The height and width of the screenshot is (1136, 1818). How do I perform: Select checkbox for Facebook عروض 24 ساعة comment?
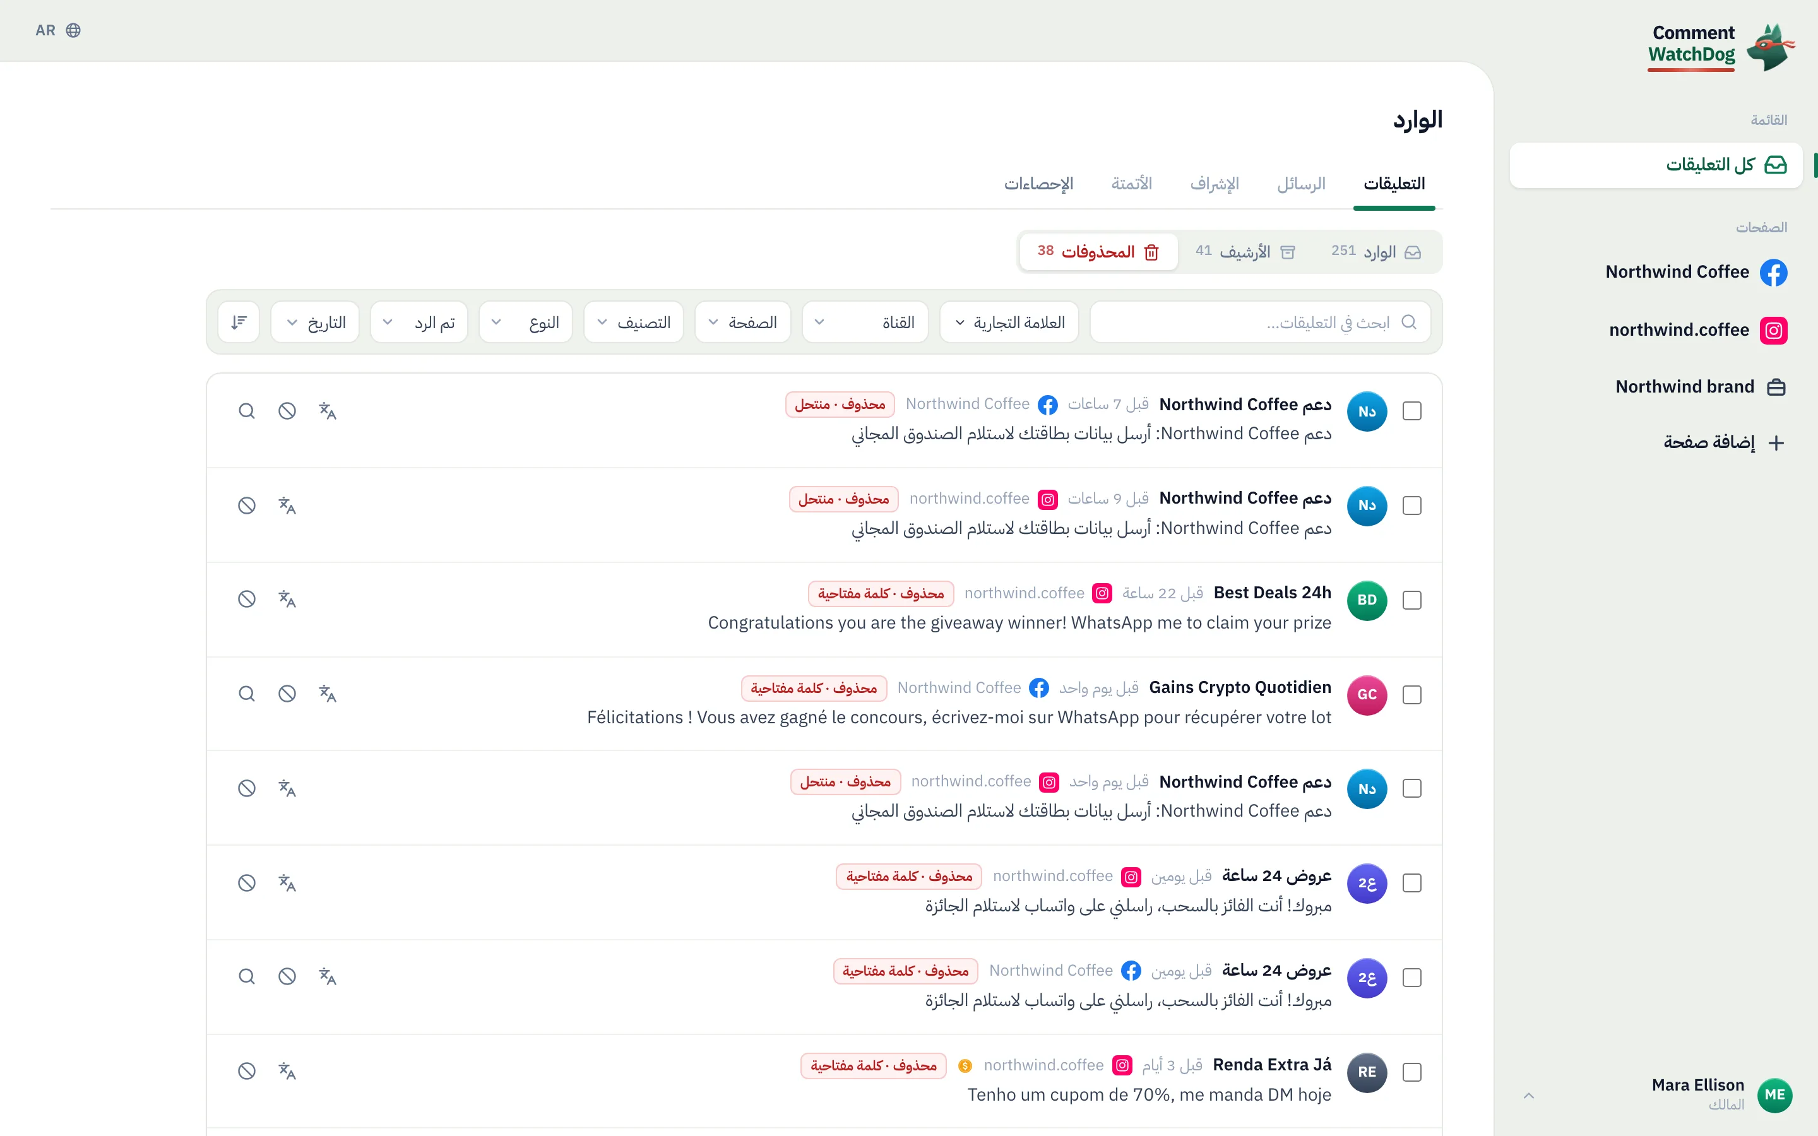(1411, 978)
